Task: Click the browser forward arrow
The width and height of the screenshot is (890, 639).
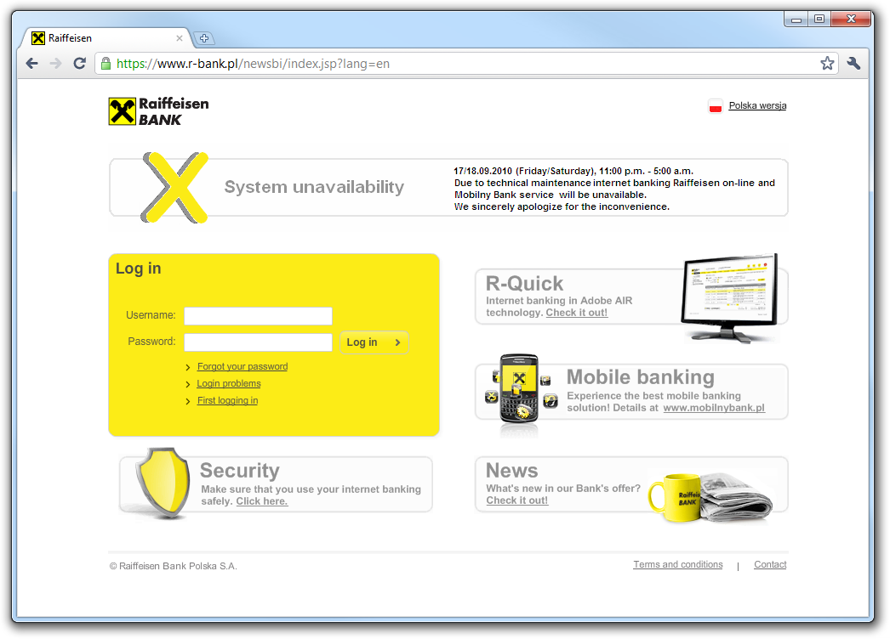Action: (55, 64)
